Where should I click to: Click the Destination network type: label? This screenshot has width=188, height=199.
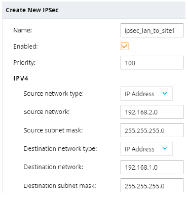point(60,149)
